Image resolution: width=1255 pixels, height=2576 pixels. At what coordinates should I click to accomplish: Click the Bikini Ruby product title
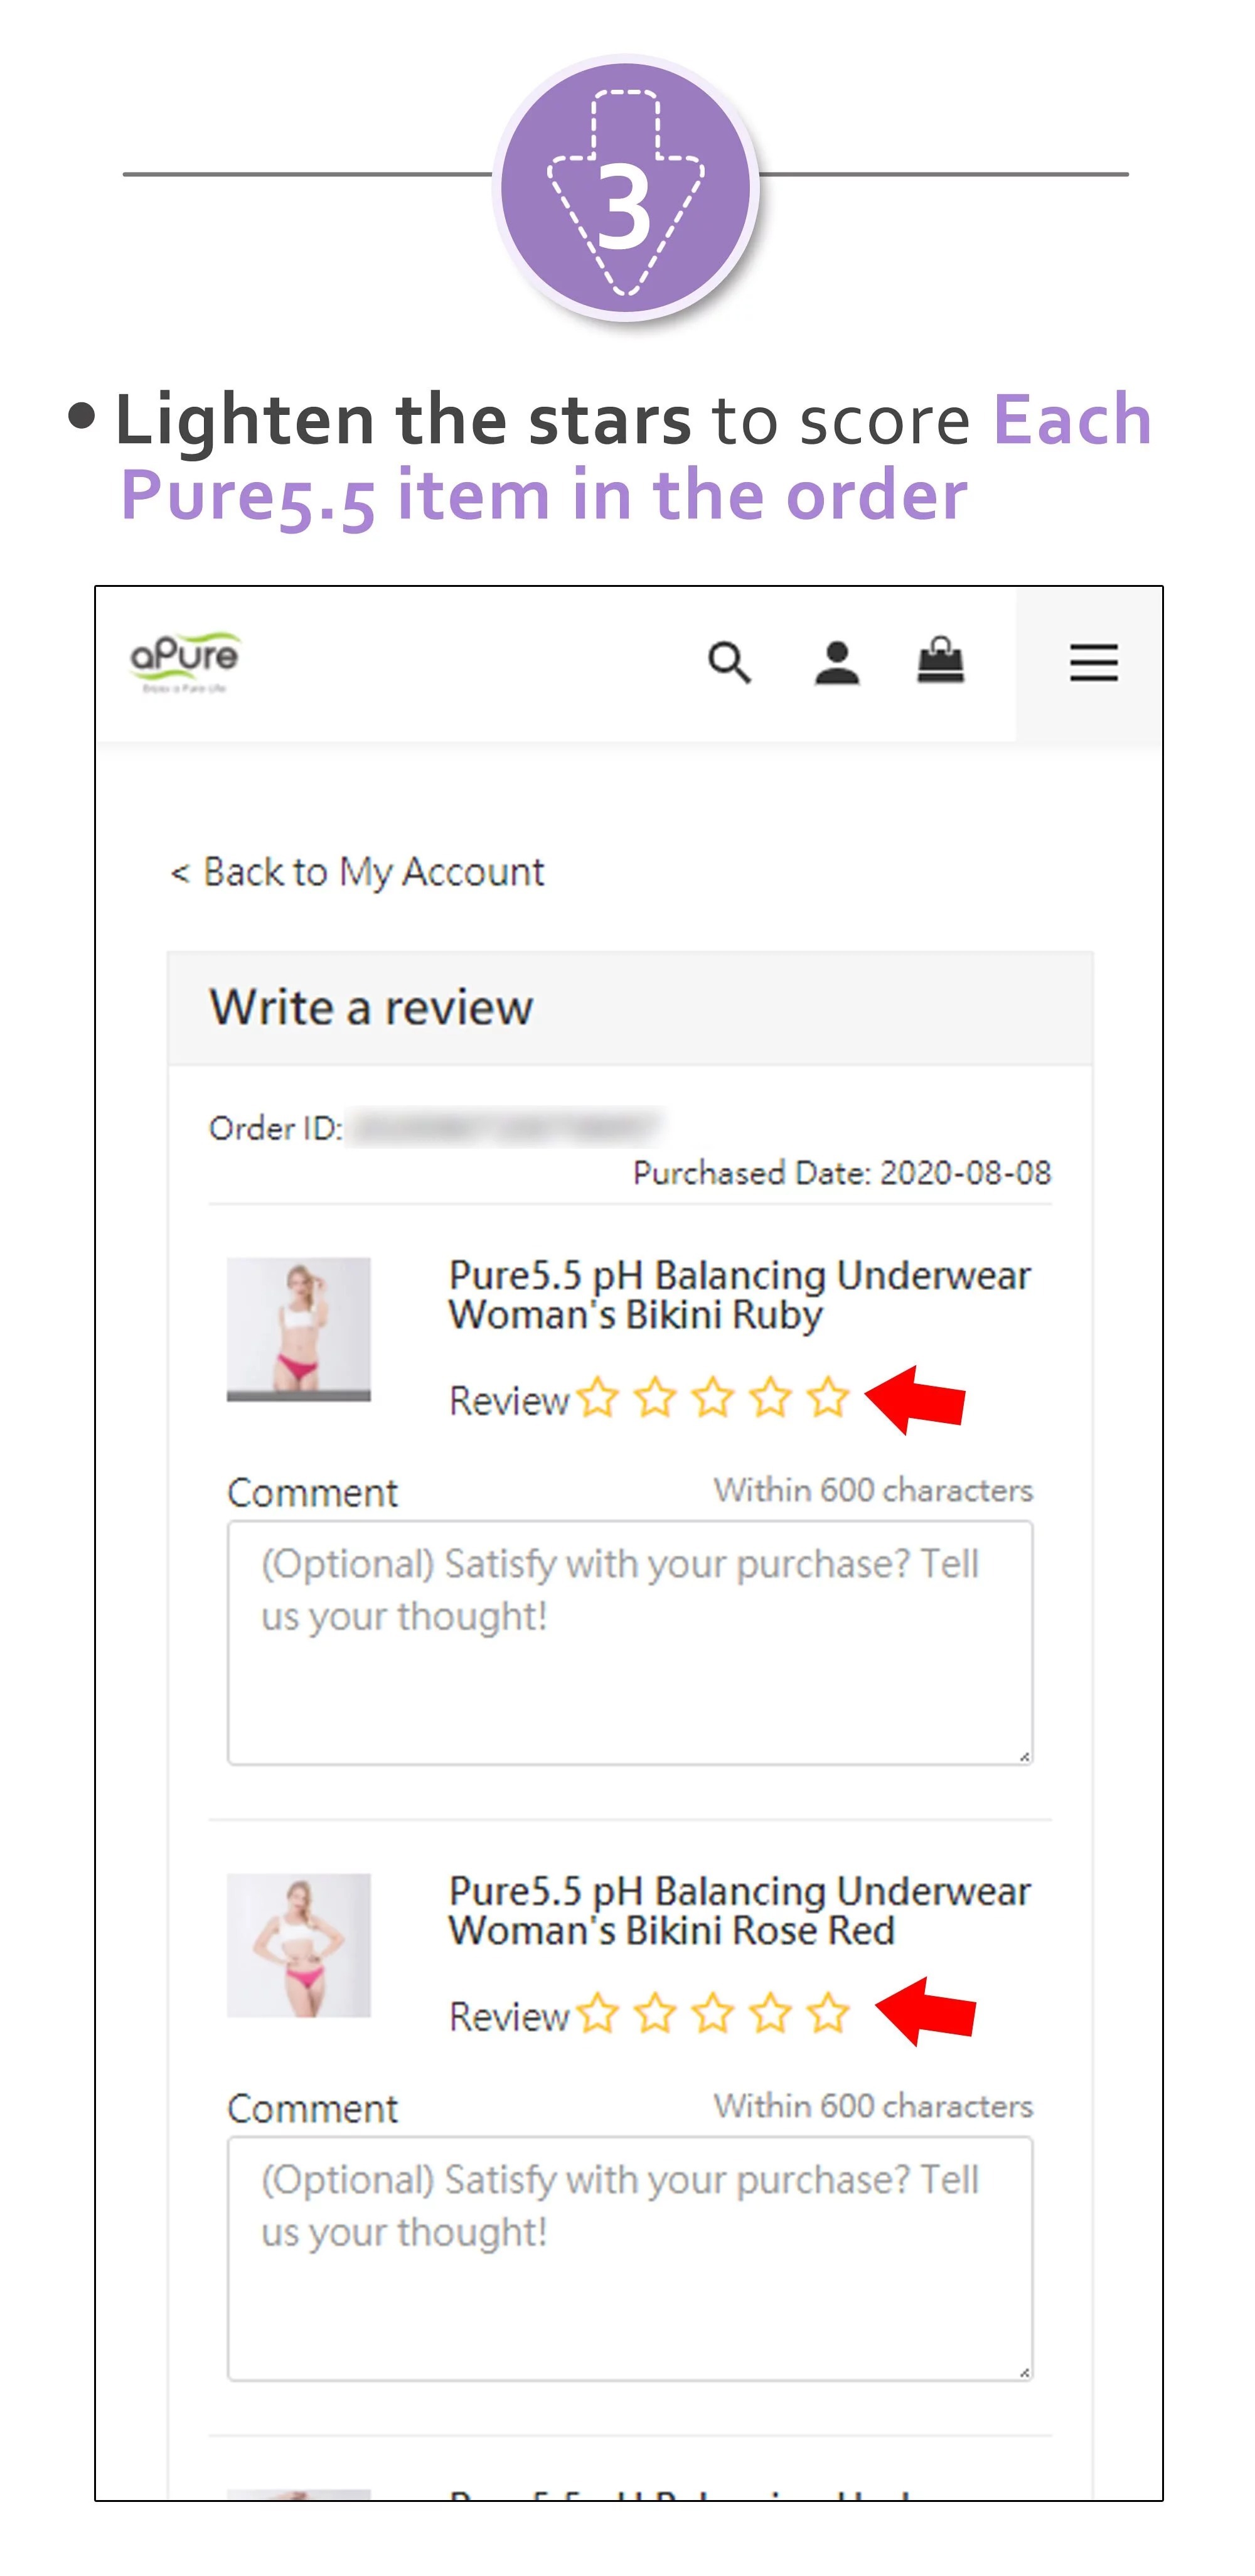[x=739, y=1295]
